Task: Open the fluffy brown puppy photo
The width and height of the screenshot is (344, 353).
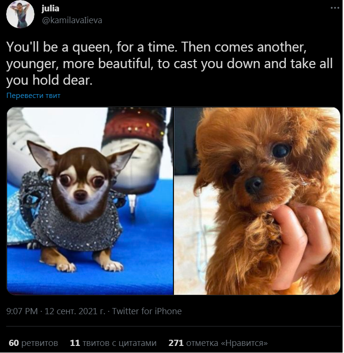Action: click(257, 201)
